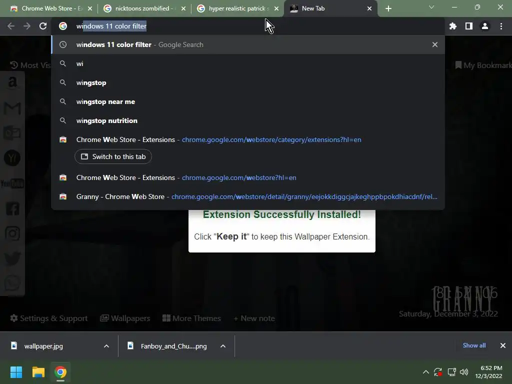Open More Themes

pyautogui.click(x=191, y=318)
